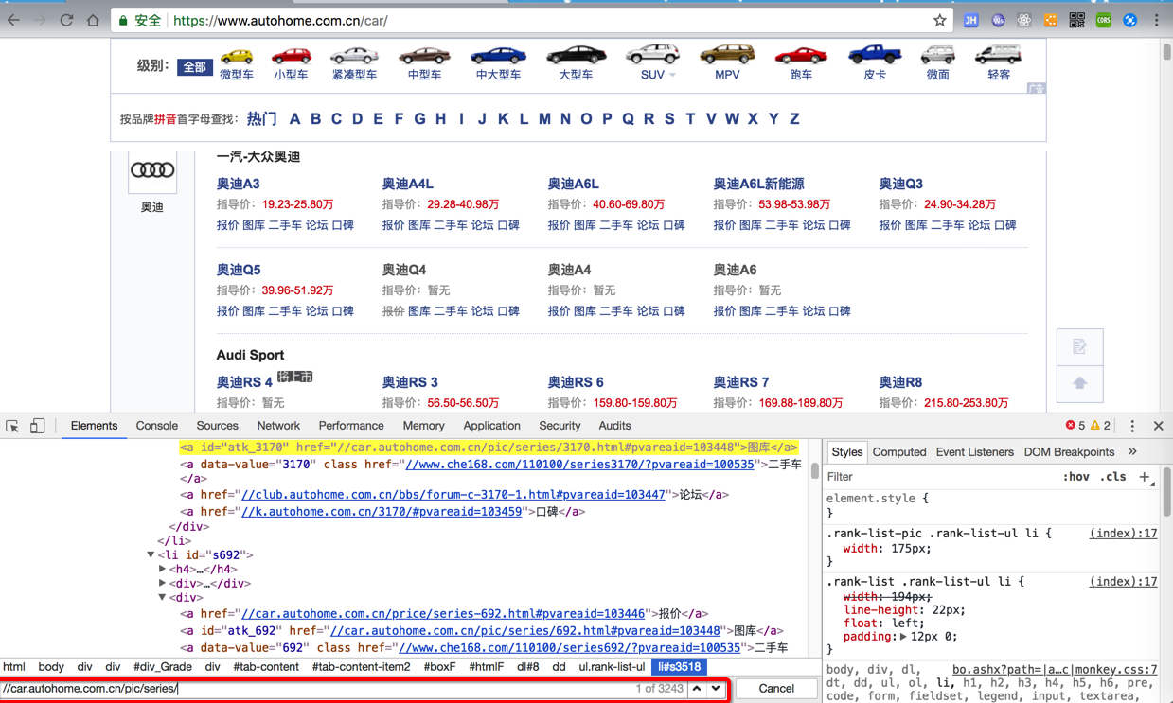
Task: Select the 全部 level filter button
Action: pos(194,67)
